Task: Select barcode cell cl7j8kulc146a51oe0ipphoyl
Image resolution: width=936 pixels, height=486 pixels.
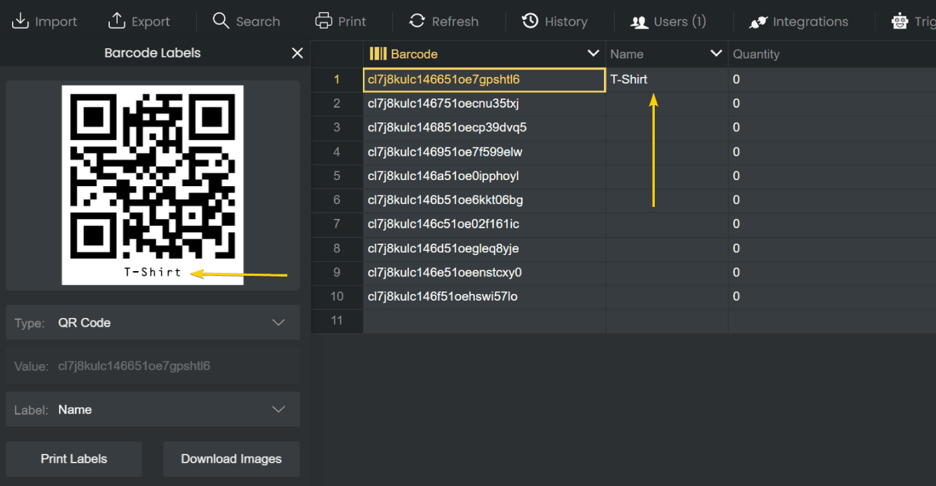Action: tap(485, 176)
